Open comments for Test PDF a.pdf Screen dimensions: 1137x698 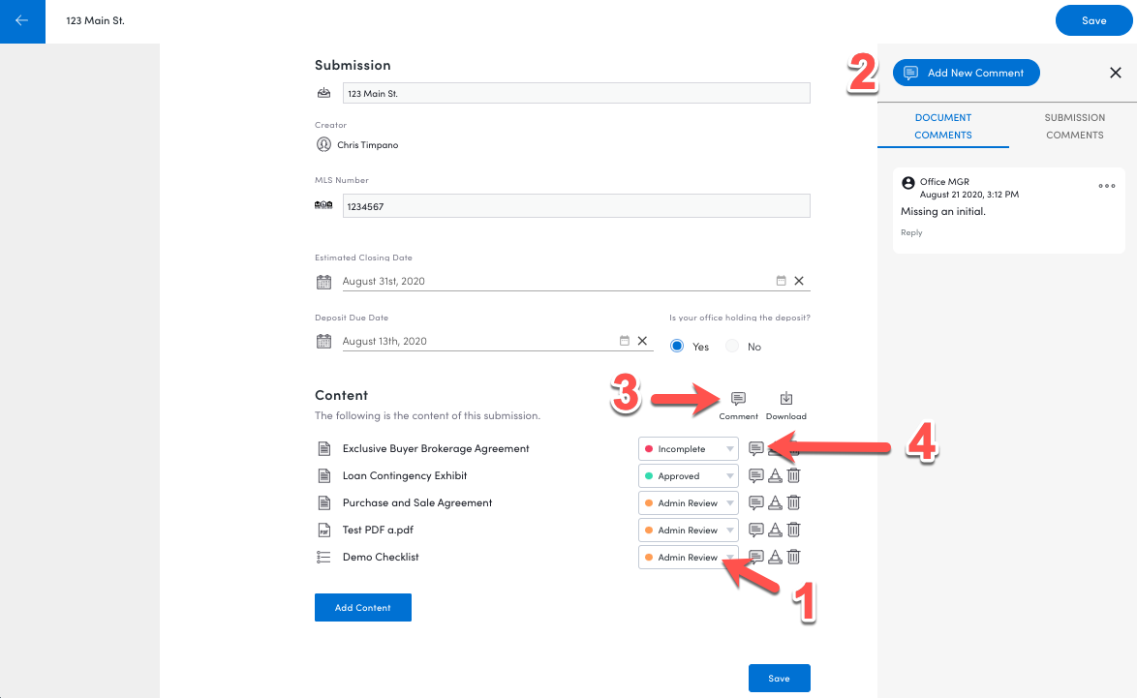(x=755, y=530)
